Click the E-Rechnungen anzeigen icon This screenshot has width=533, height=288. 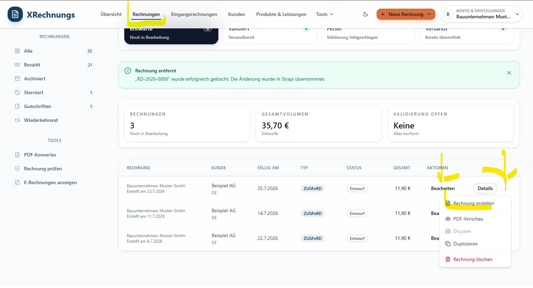point(17,182)
